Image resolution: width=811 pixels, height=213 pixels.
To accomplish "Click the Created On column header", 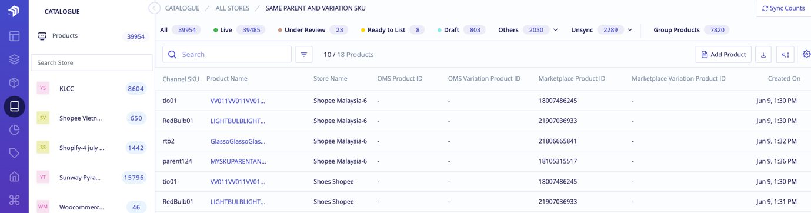I will point(784,78).
